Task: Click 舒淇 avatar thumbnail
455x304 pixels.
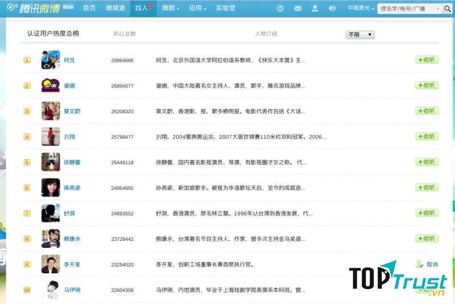Action: pos(51,213)
